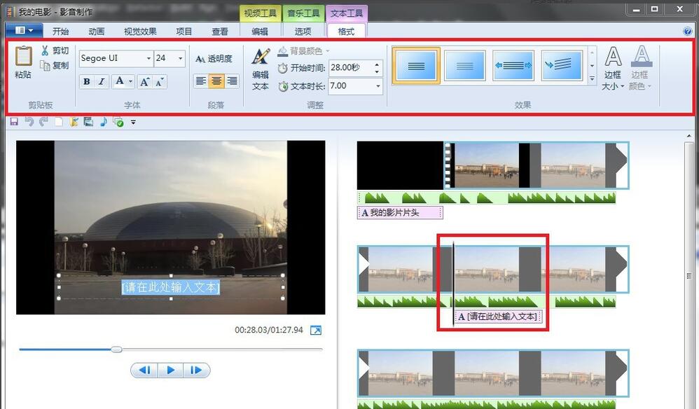Switch to the 视觉效果 (Visual Effects) tab
The width and height of the screenshot is (699, 409).
click(x=140, y=32)
